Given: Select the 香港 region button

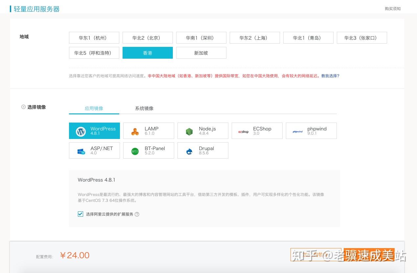Looking at the screenshot, I should [148, 53].
